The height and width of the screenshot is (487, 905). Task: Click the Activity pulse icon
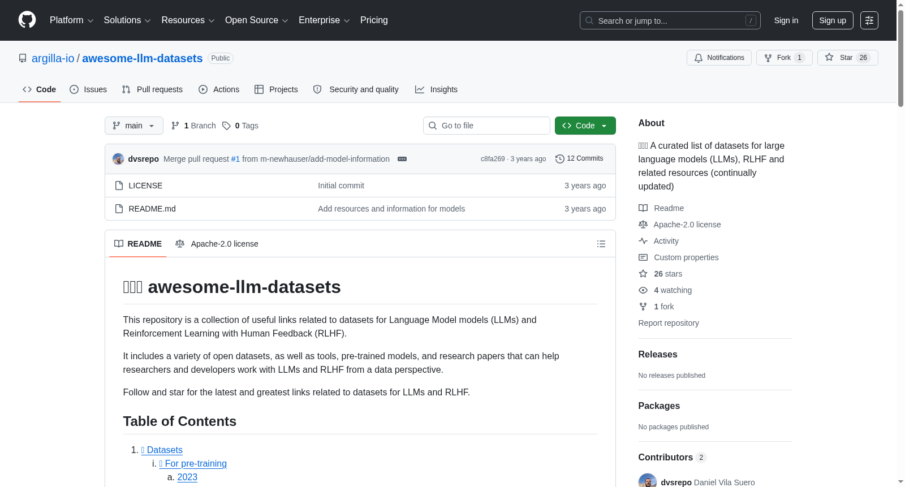click(x=643, y=241)
